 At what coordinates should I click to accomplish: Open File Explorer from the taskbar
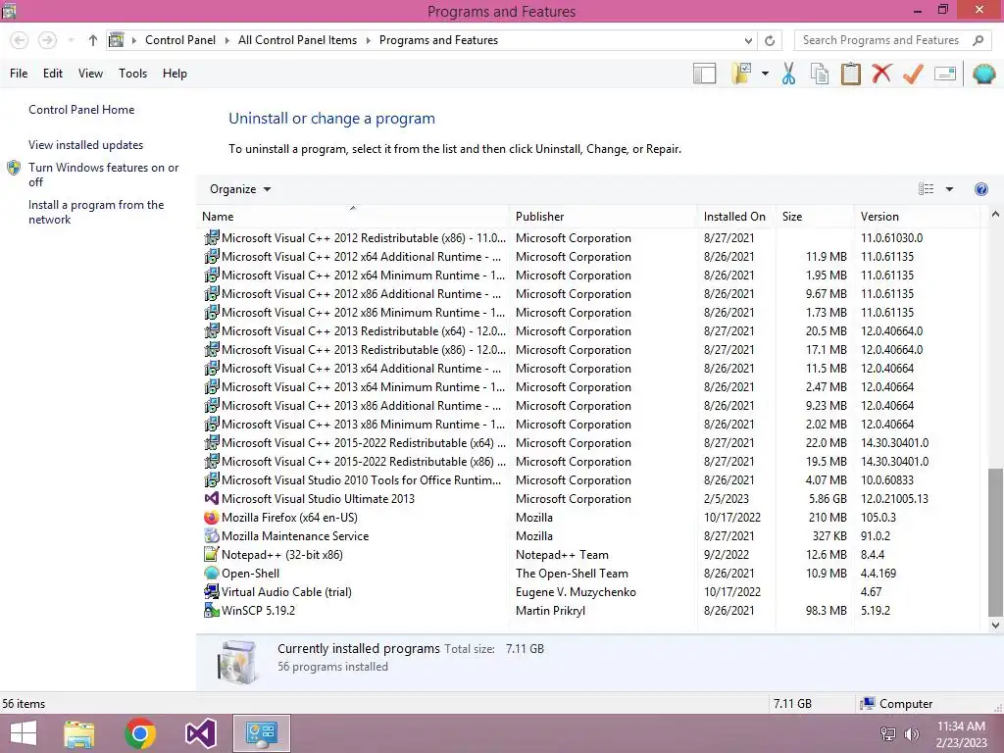coord(79,733)
